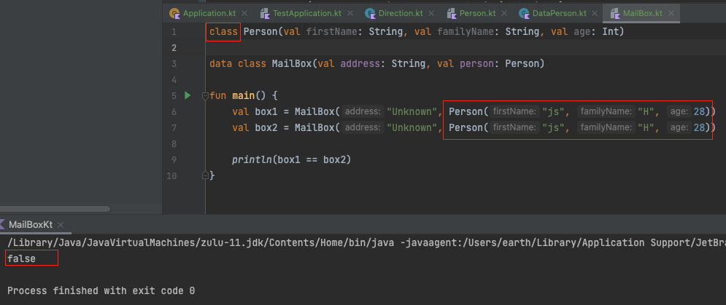This screenshot has height=305, width=726.
Task: Click line number 9 in the gutter
Action: point(174,160)
